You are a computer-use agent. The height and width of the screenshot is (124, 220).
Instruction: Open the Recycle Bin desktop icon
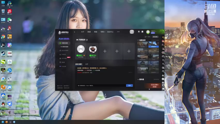[3, 12]
